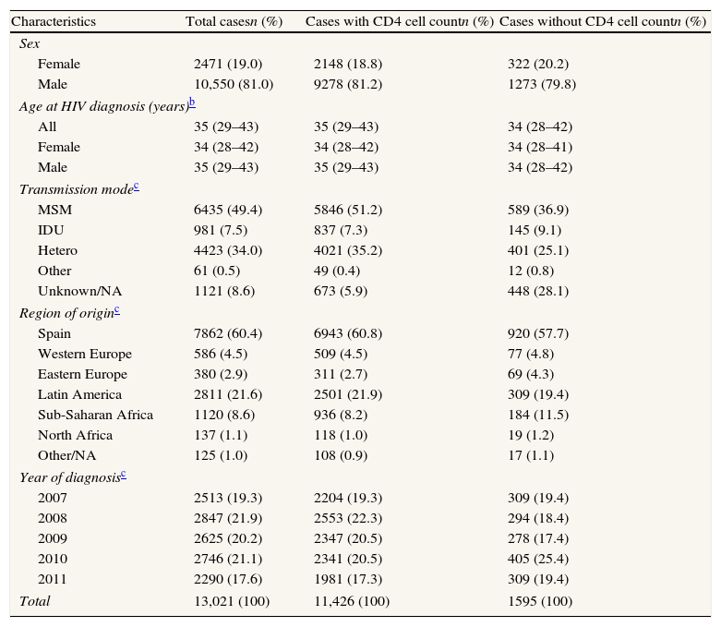Select the Western Europe row label
721x627 pixels.
[84, 354]
